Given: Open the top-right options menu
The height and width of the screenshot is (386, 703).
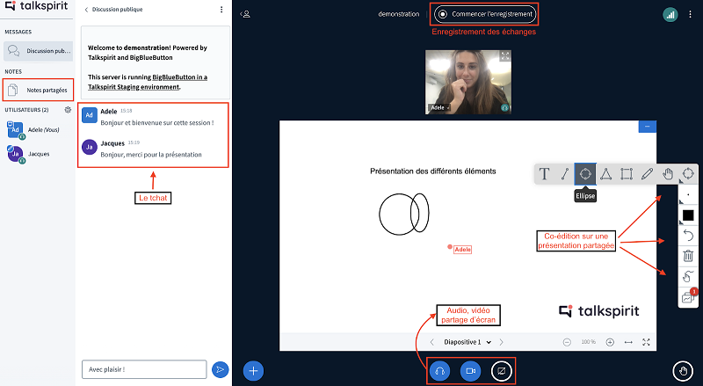Looking at the screenshot, I should coord(690,14).
